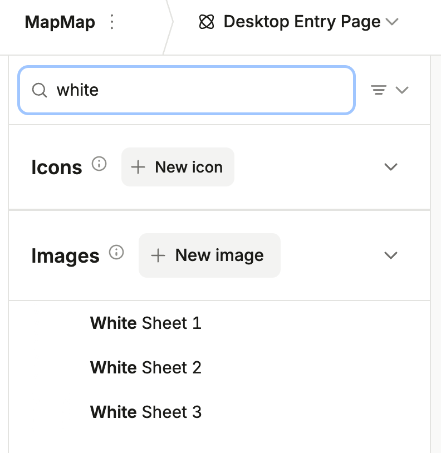Open the Desktop Entry Page dropdown chevron
Image resolution: width=441 pixels, height=453 pixels.
point(392,22)
